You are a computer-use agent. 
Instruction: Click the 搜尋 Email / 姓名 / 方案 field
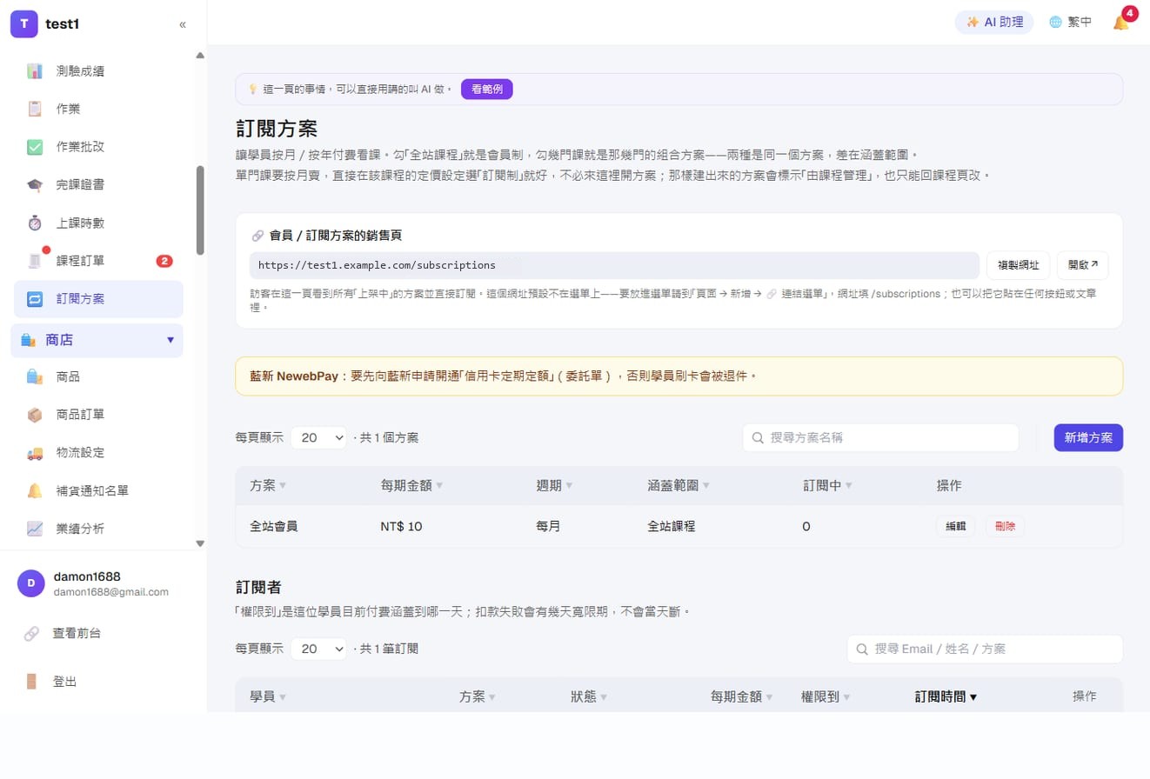[985, 649]
